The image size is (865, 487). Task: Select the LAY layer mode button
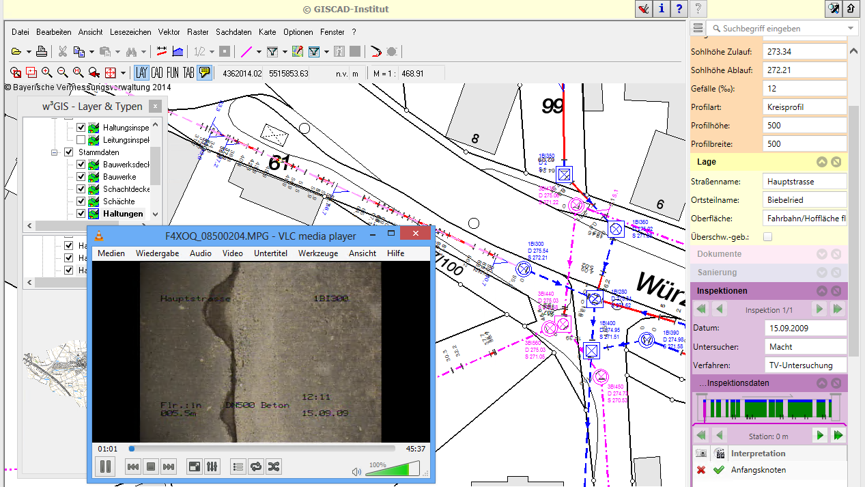coord(141,73)
